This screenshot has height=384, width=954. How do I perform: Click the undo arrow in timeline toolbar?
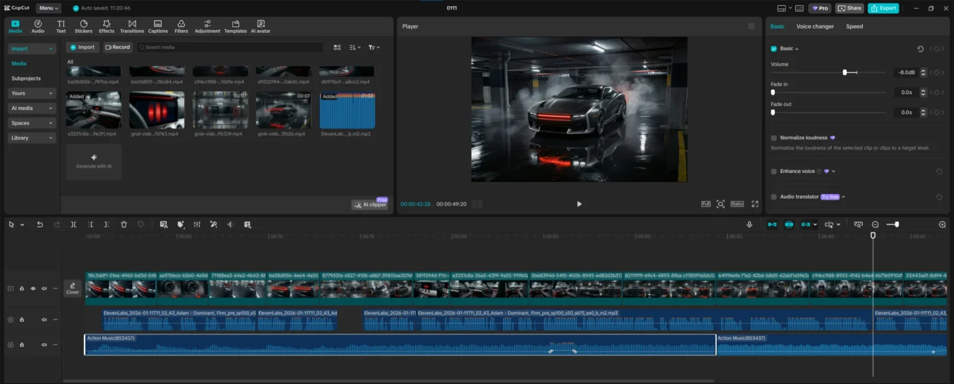point(40,224)
